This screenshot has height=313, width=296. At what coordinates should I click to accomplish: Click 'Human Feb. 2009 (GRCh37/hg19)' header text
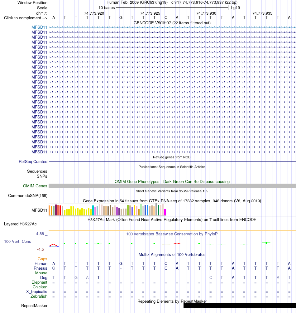click(x=137, y=2)
